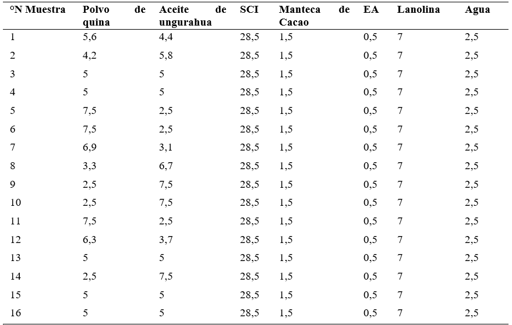
Task: Click the "Aceite de ungurahua" column header
Action: tap(192, 16)
